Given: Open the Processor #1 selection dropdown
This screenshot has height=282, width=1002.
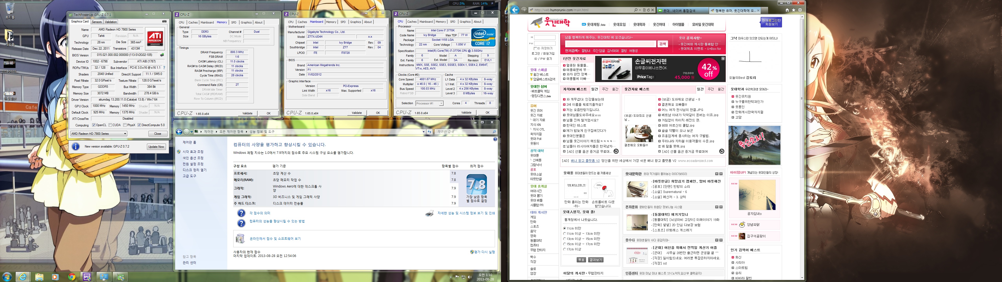Looking at the screenshot, I should pyautogui.click(x=430, y=103).
